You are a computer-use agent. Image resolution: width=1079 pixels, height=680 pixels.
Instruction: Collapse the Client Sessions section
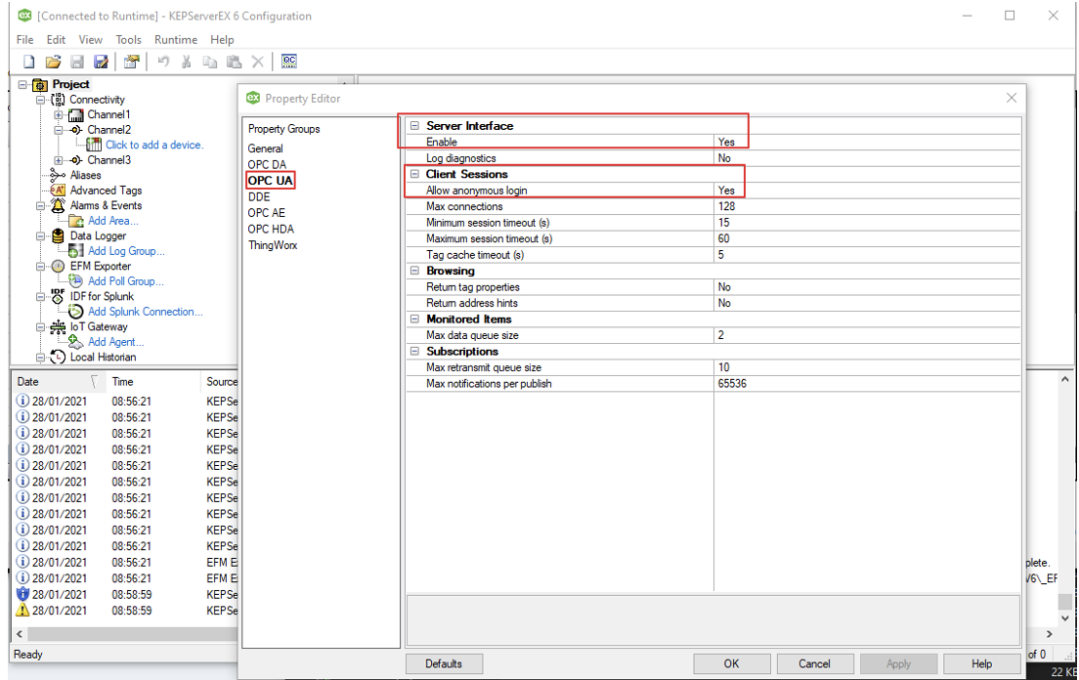click(x=414, y=174)
